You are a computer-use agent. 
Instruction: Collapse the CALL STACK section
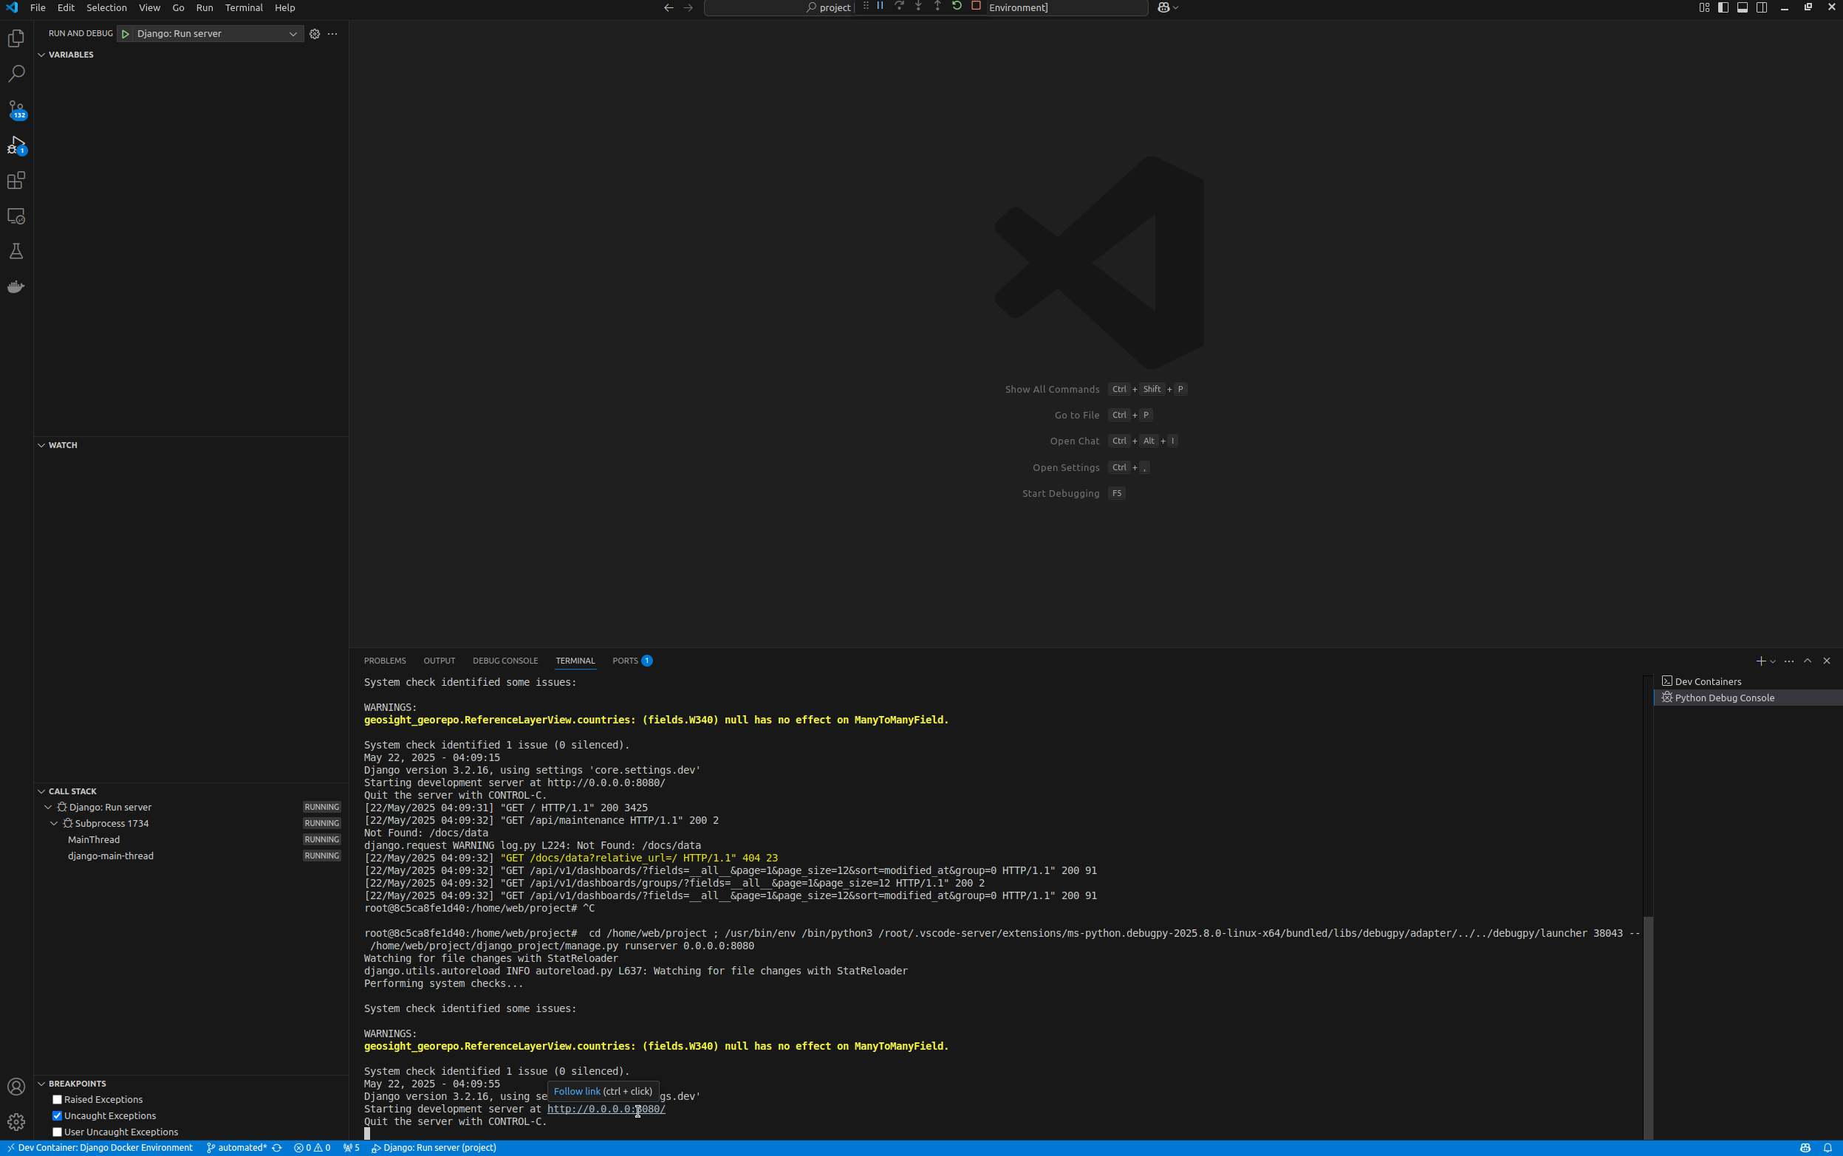point(41,791)
